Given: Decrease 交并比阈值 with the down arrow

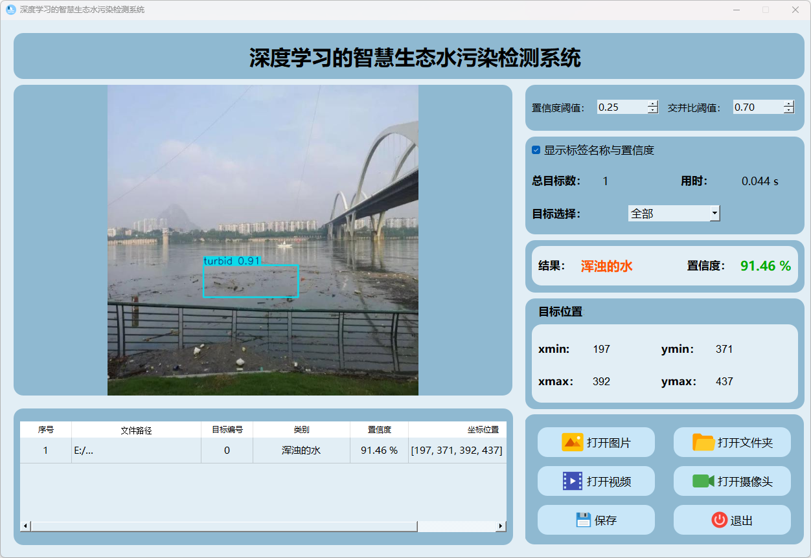Looking at the screenshot, I should (x=788, y=111).
